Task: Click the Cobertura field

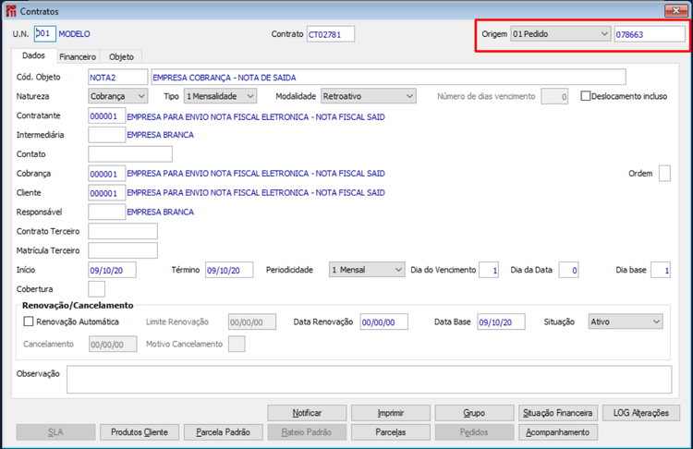Action: point(97,289)
